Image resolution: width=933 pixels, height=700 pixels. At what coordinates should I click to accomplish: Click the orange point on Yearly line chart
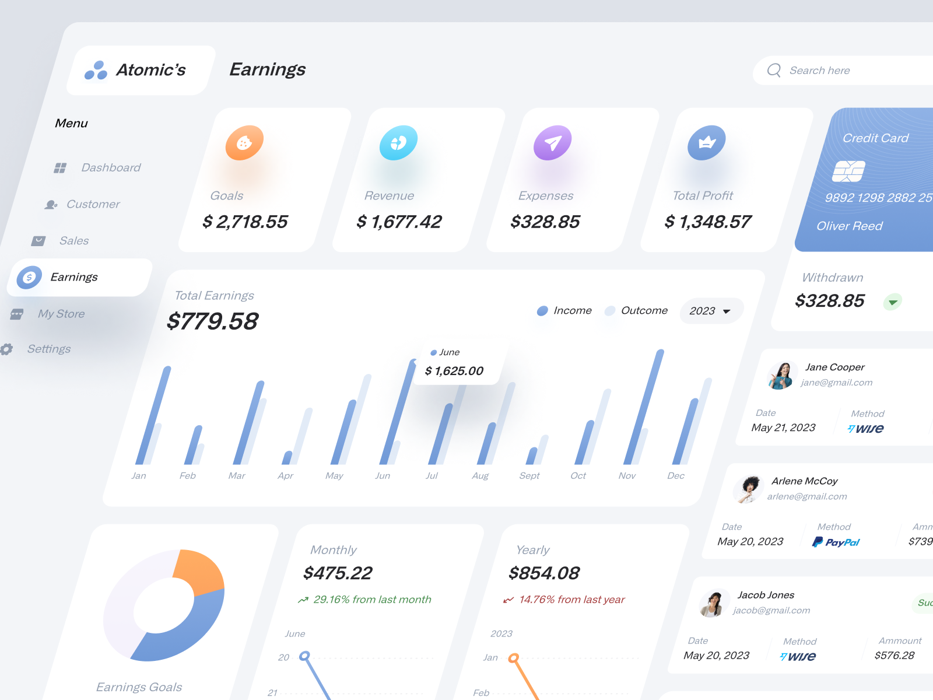point(514,658)
